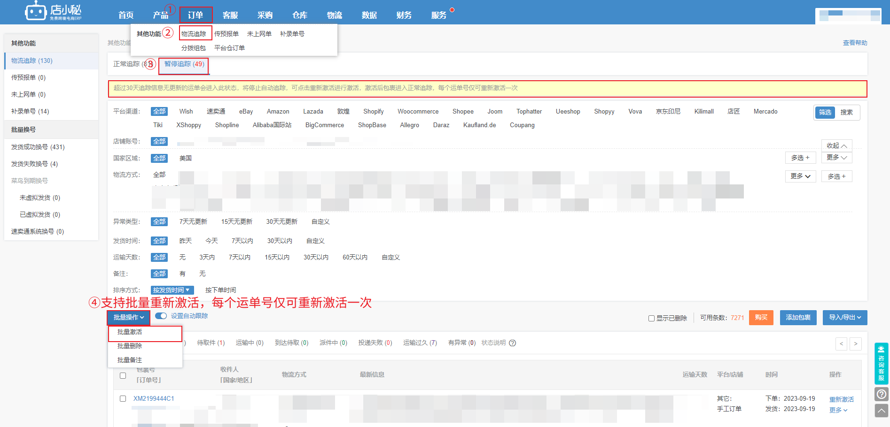Click the 添加包裹 button
890x427 pixels.
(798, 318)
